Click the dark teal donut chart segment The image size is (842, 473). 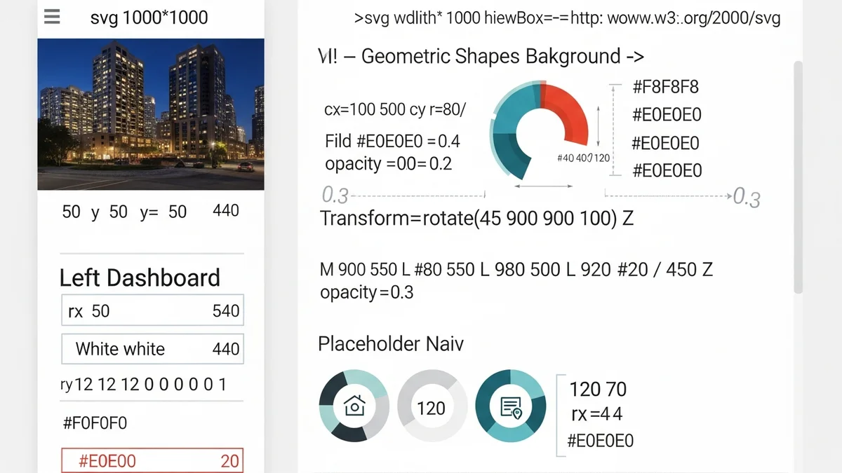(512, 153)
